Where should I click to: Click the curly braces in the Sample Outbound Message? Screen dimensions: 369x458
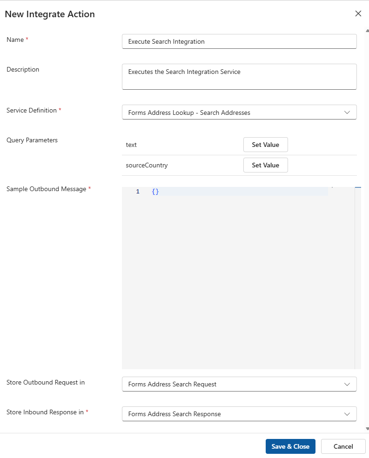[x=155, y=192]
